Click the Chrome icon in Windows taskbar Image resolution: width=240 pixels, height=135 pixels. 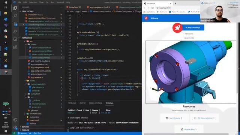[6, 37]
